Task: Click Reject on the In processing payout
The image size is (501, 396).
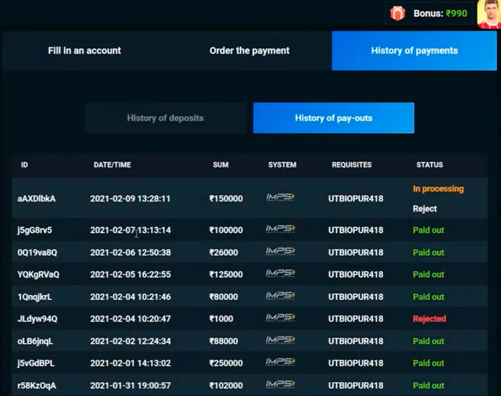Action: click(425, 208)
